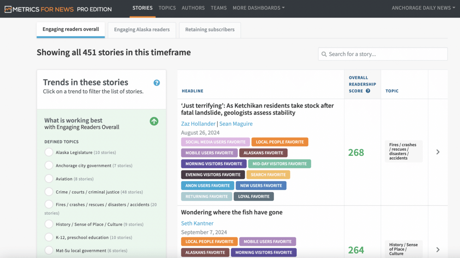Switch to the Engaging Alaska readers tab
460x258 pixels.
[141, 29]
